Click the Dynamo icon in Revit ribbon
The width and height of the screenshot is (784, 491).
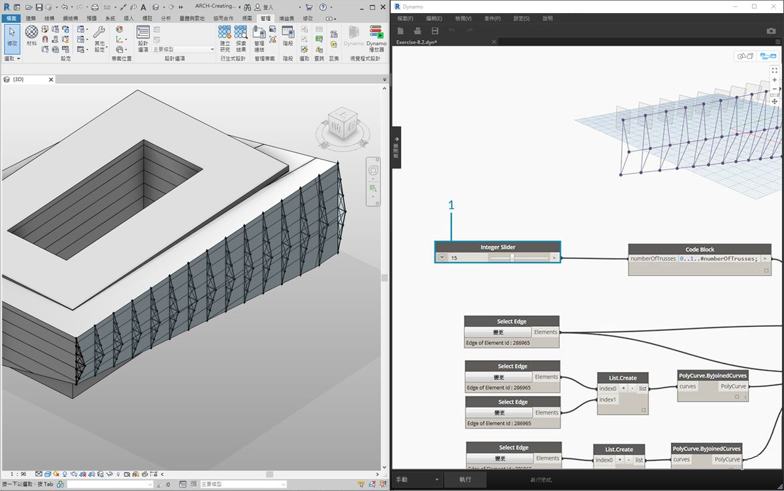click(353, 37)
